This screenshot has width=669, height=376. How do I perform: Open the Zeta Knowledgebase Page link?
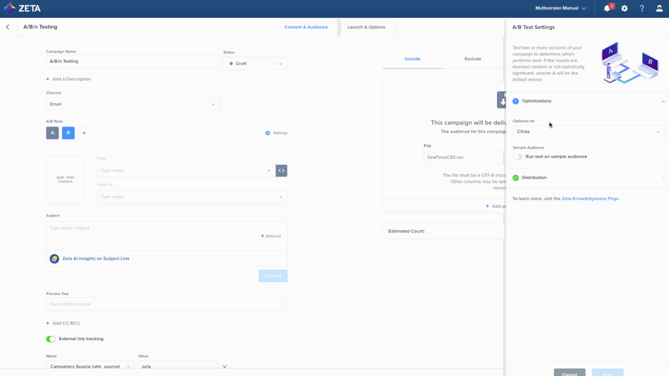pos(590,199)
